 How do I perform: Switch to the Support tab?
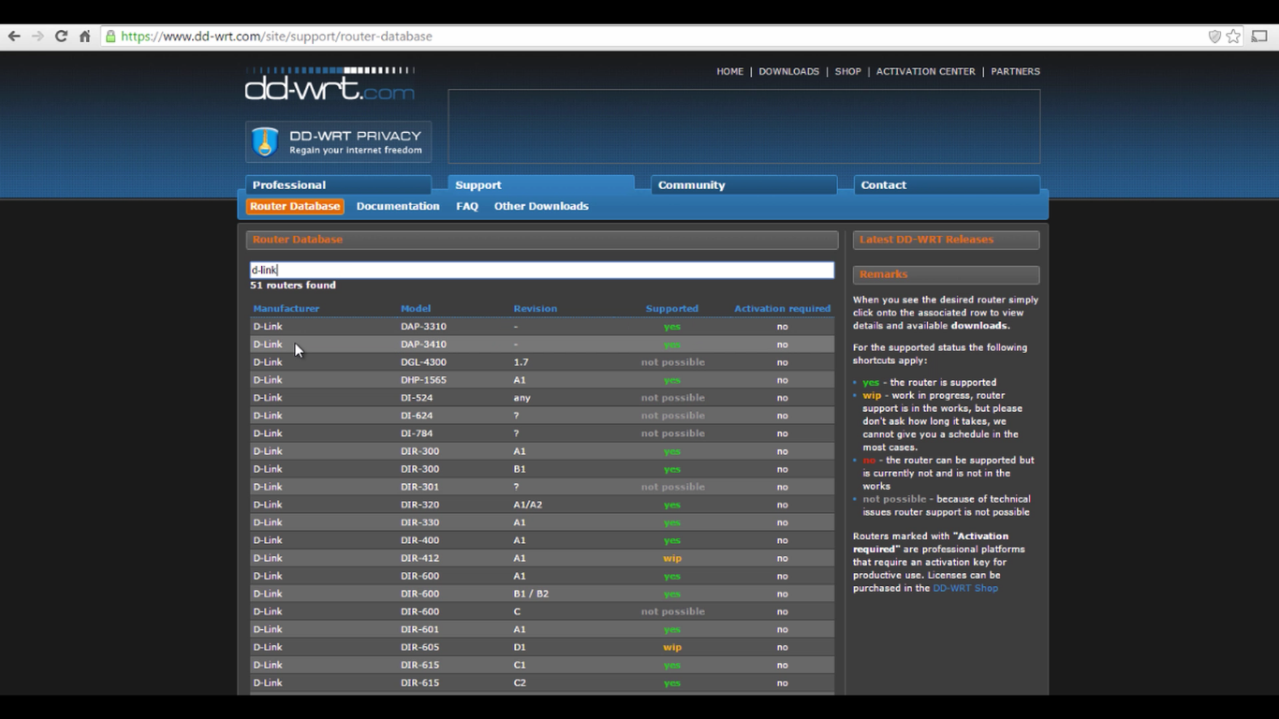[541, 185]
